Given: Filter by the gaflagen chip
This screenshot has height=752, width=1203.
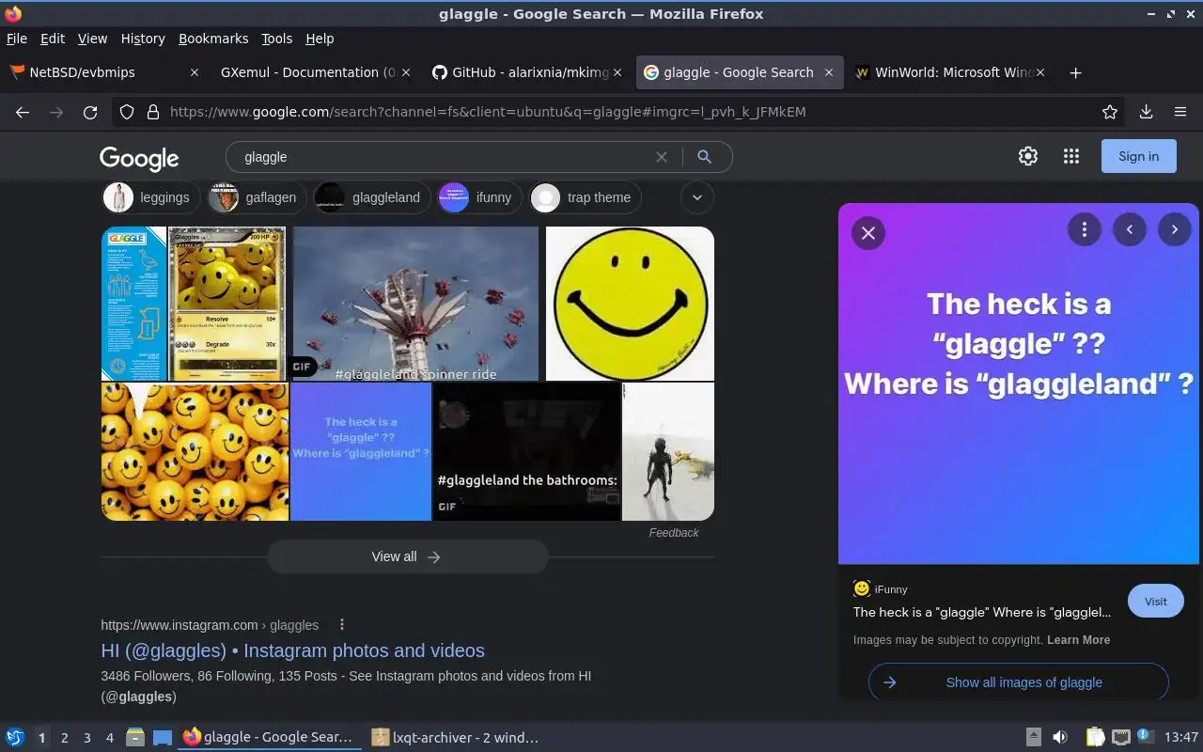Looking at the screenshot, I should (x=257, y=197).
